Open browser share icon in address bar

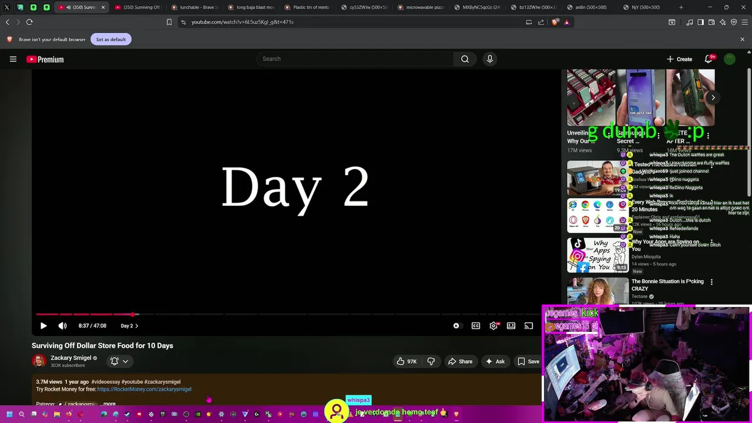[541, 22]
